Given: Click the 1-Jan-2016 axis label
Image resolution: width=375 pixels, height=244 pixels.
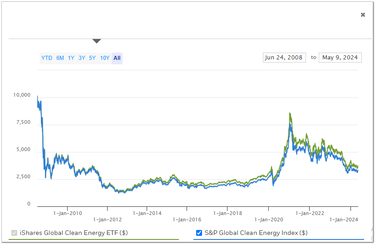Looking at the screenshot, I should [x=187, y=220].
